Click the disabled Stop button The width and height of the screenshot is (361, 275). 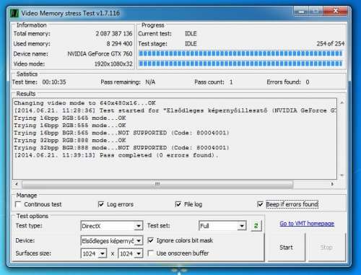coord(326,248)
